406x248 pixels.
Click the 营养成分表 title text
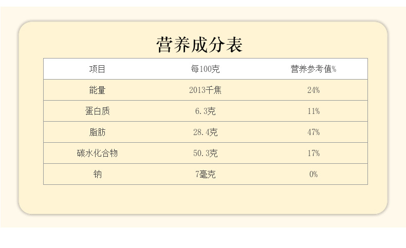tap(199, 45)
